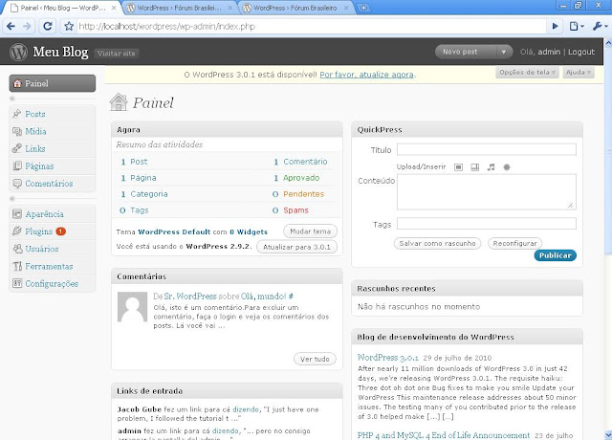Click in the QuickPress Título field
Image resolution: width=612 pixels, height=440 pixels.
pyautogui.click(x=487, y=149)
